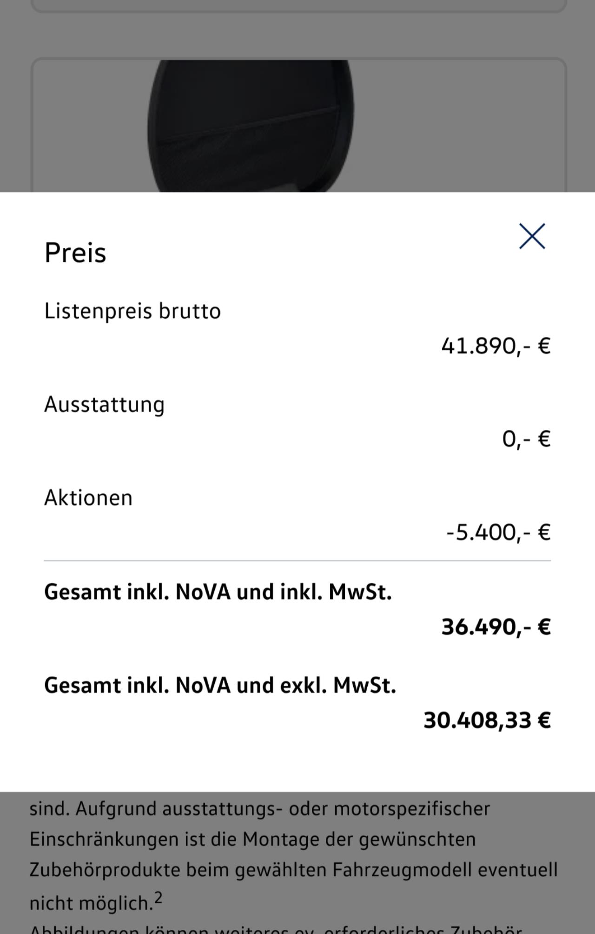Tap the dimmed card above the product image
This screenshot has width=595, height=934.
(x=297, y=6)
